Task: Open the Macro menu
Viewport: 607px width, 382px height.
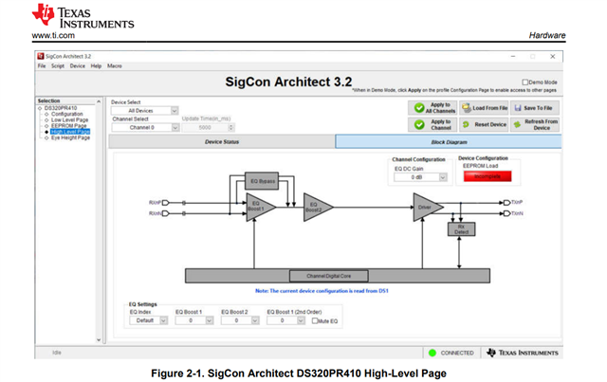Action: pos(115,66)
